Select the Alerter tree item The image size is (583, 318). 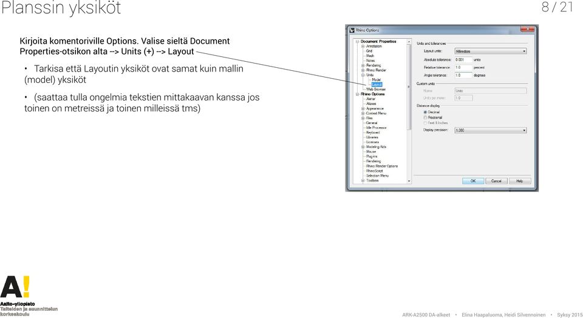pyautogui.click(x=371, y=99)
